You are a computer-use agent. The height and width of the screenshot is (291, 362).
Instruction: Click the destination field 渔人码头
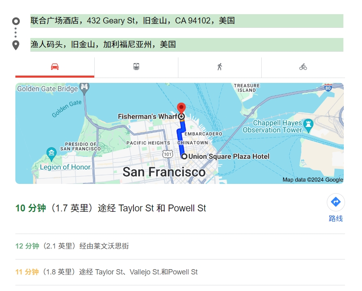[186, 44]
